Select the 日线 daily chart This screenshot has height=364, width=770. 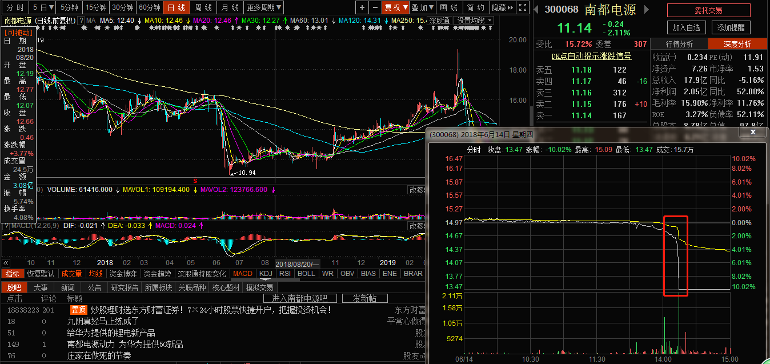pos(177,7)
